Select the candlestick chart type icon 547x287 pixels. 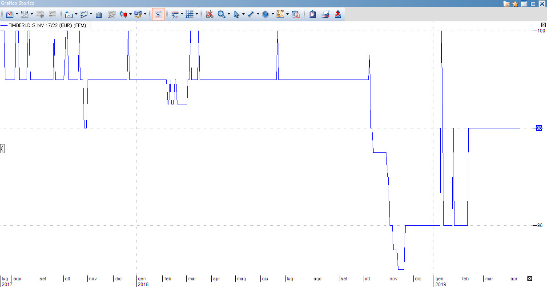pos(123,14)
